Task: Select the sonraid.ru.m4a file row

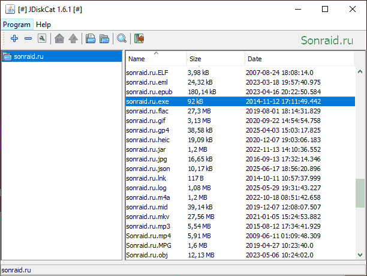Action: (240, 197)
